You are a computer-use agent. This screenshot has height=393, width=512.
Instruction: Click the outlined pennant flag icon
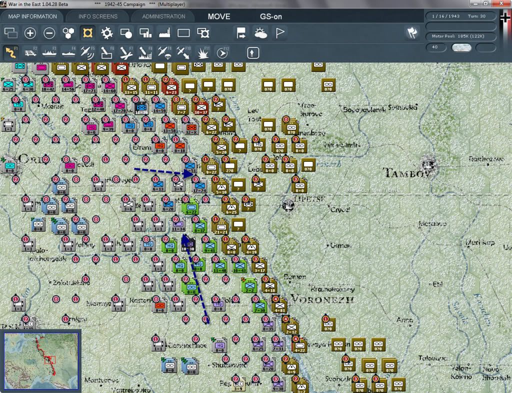click(x=280, y=33)
